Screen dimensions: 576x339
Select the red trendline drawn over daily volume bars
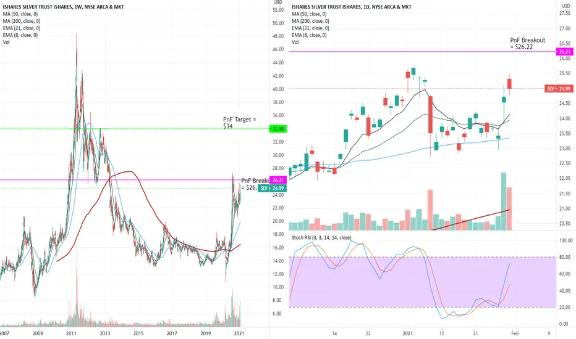[471, 219]
